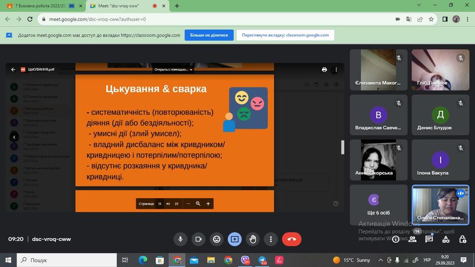This screenshot has width=475, height=267.
Task: Open the activities shapes icon
Action: pyautogui.click(x=446, y=239)
